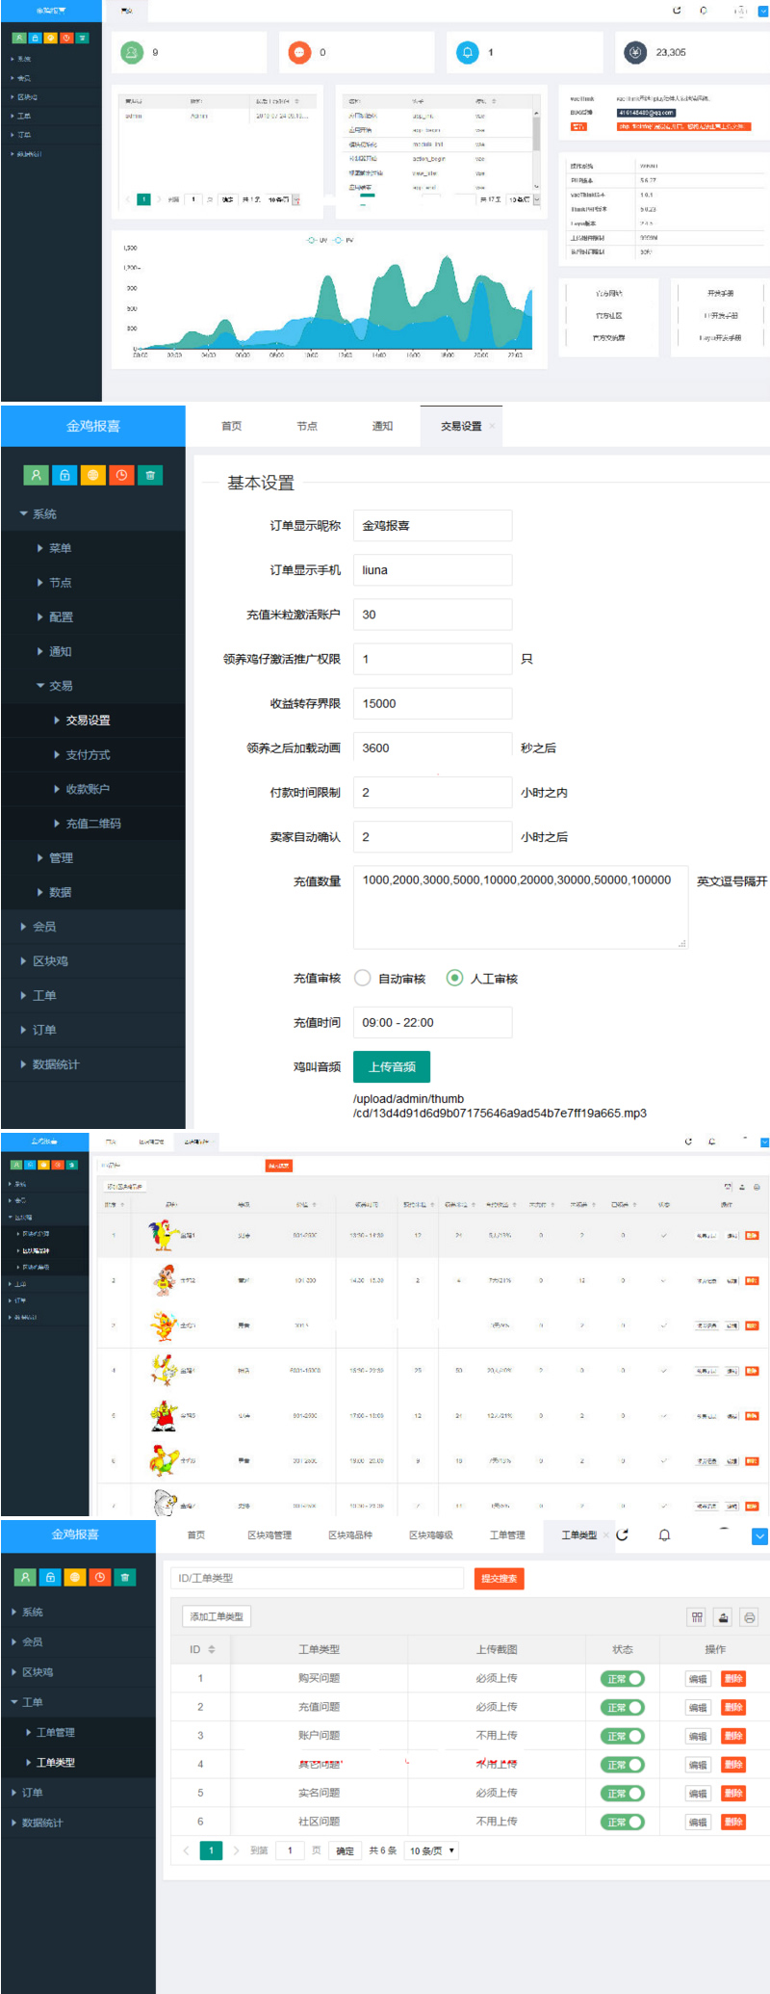The image size is (770, 1994).
Task: Click the print icon above the 工单类型 table
Action: (x=750, y=1616)
